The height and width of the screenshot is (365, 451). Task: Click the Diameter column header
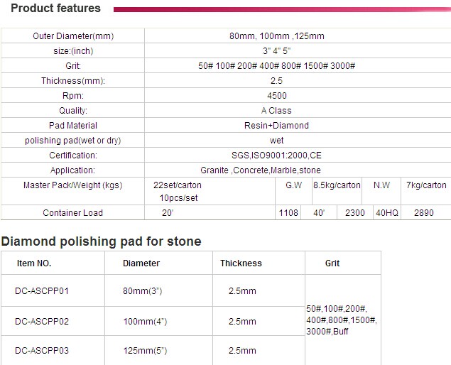pos(141,263)
